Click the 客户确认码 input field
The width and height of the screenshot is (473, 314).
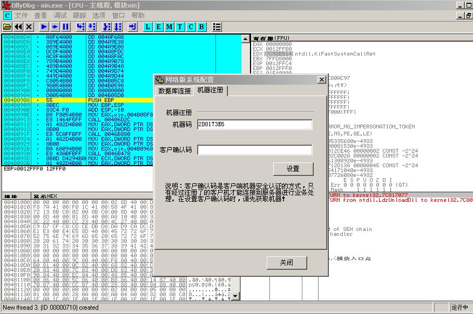tap(255, 150)
